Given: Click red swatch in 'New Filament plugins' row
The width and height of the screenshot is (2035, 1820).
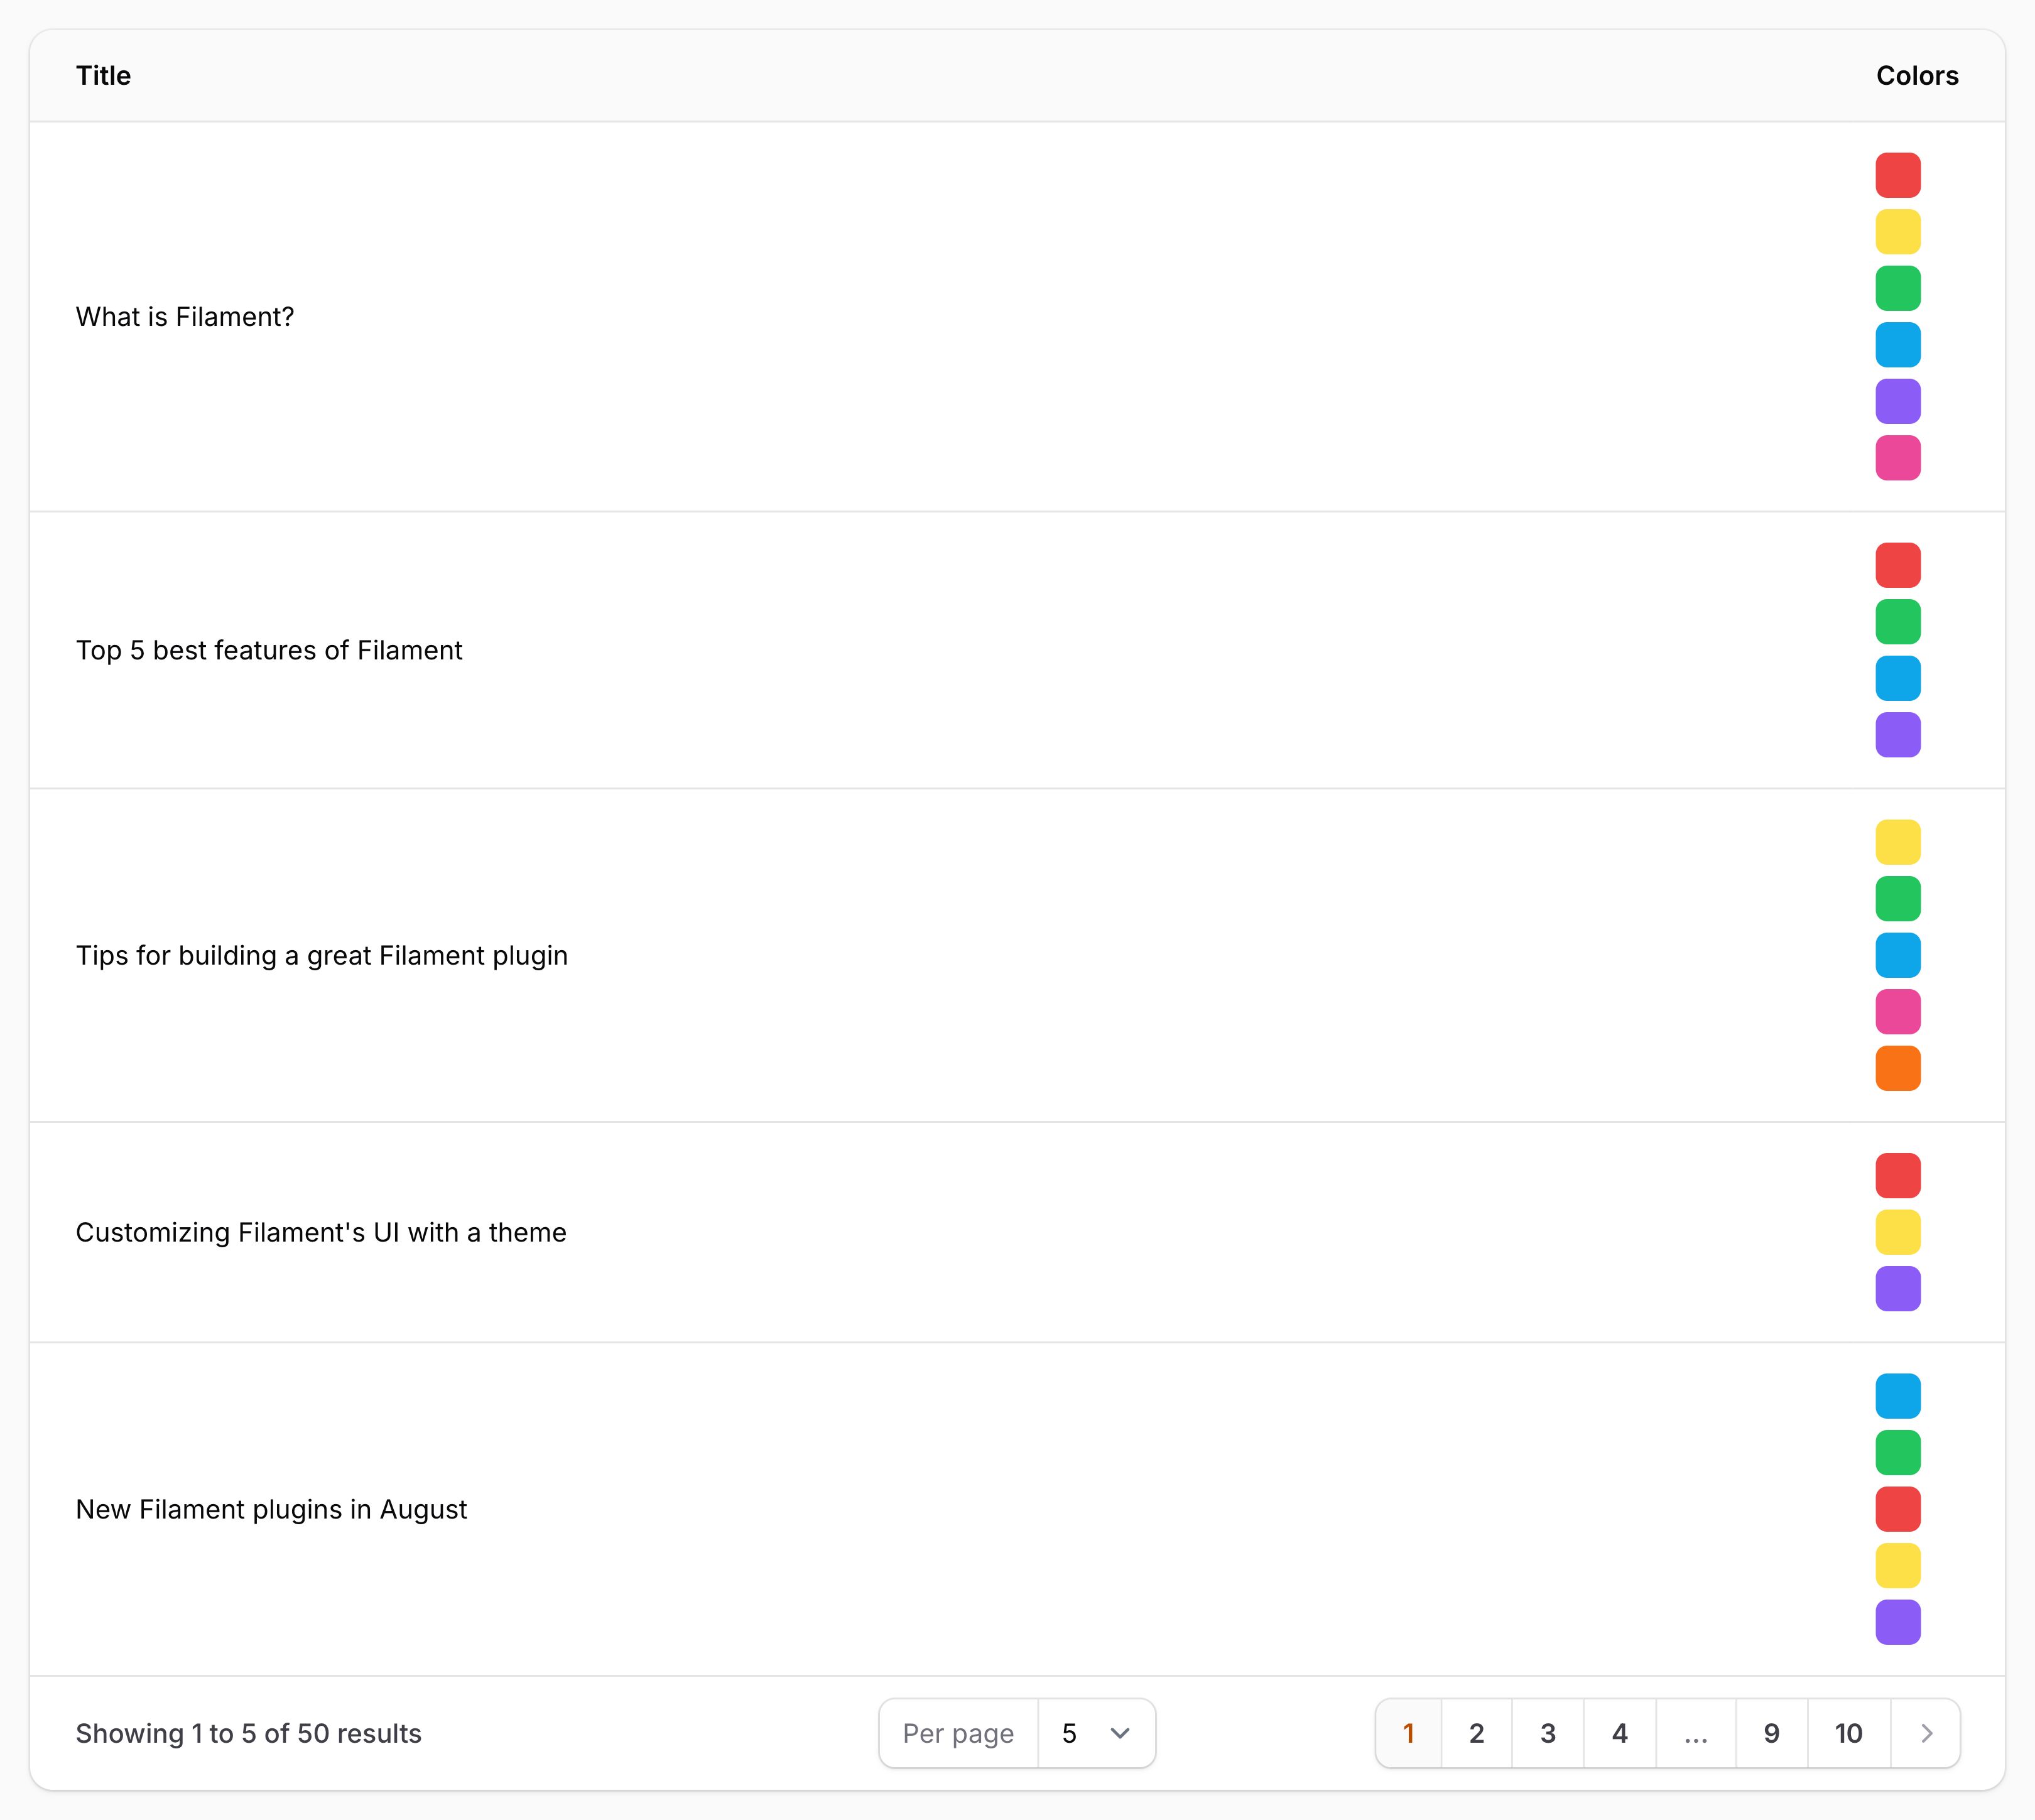Looking at the screenshot, I should pyautogui.click(x=1898, y=1509).
